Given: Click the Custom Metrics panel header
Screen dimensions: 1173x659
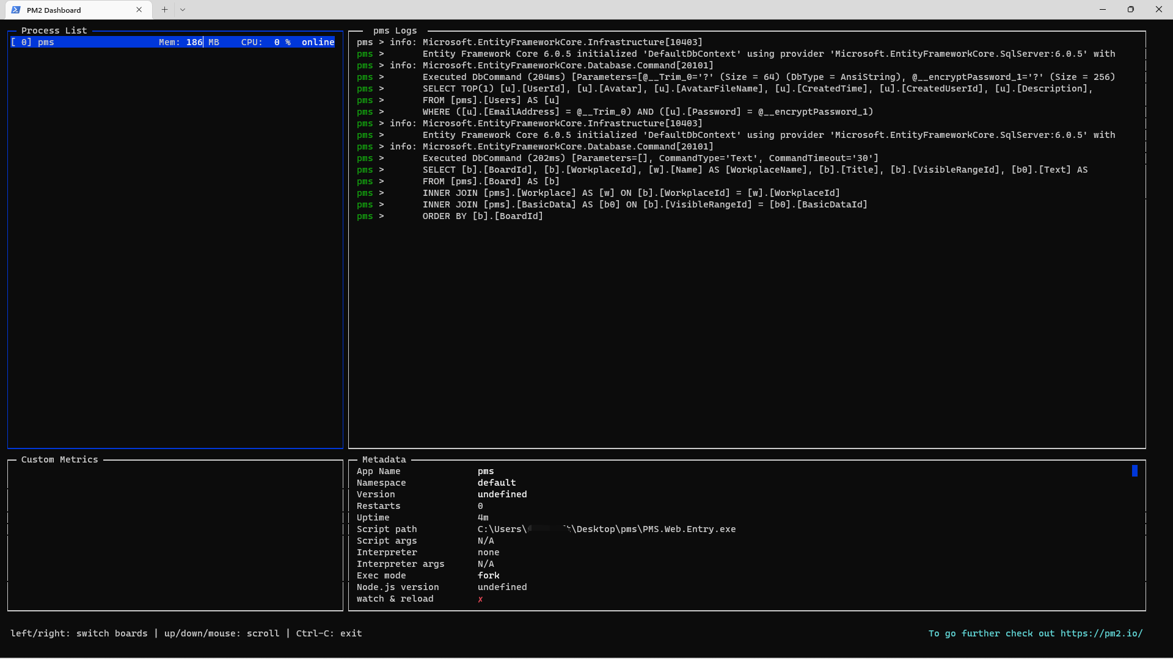Looking at the screenshot, I should (59, 459).
